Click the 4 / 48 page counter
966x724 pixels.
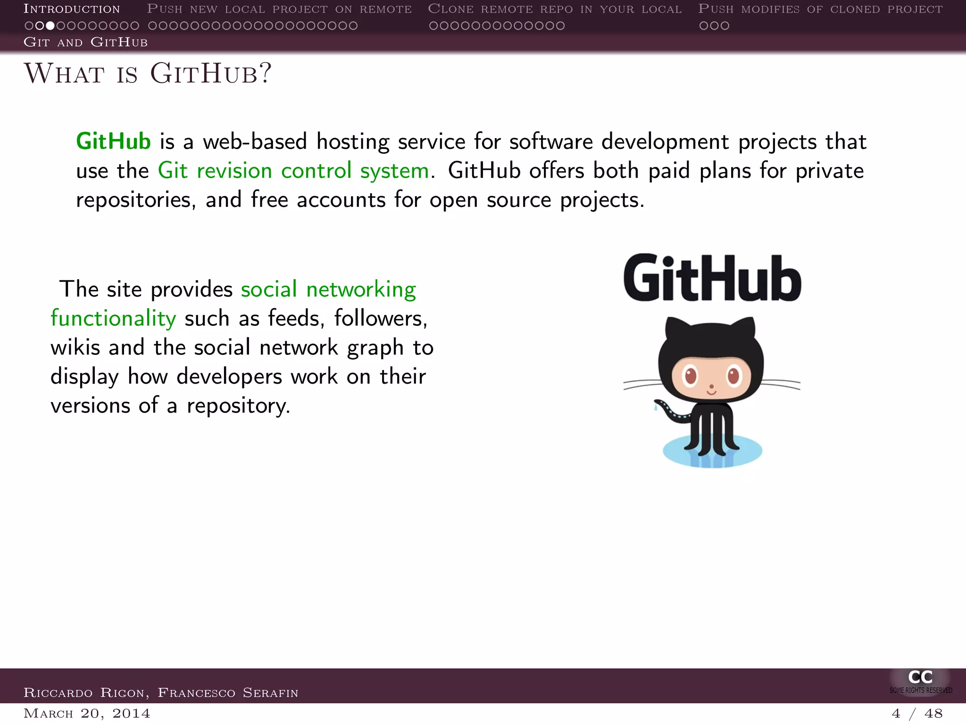(x=917, y=713)
